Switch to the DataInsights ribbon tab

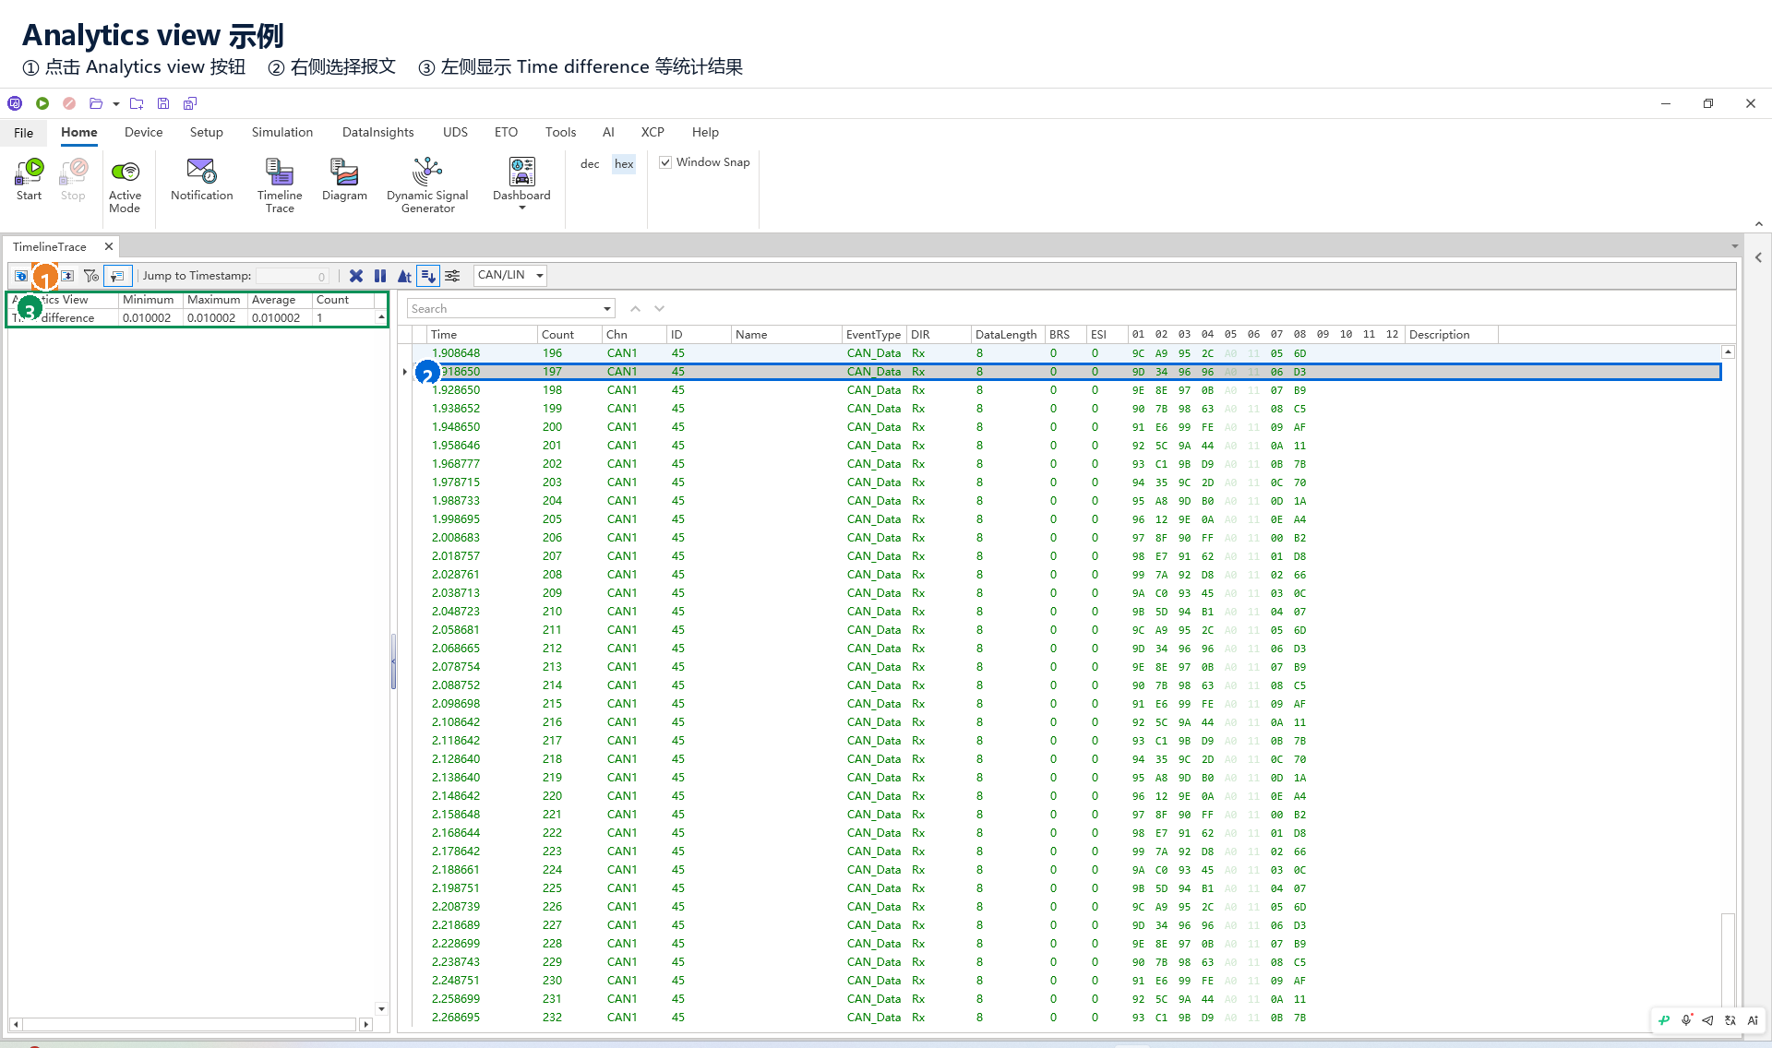[x=377, y=132]
